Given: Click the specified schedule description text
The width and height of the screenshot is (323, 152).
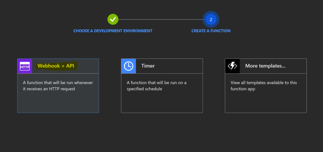Looking at the screenshot, I should tap(156, 86).
